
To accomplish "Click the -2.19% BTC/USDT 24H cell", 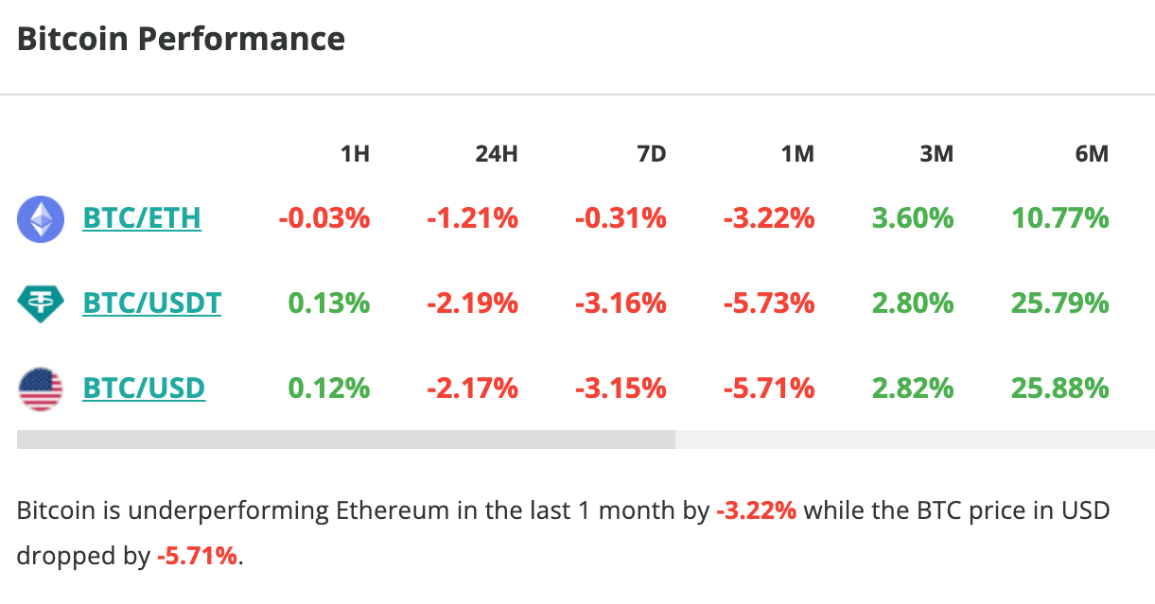I will click(x=470, y=302).
